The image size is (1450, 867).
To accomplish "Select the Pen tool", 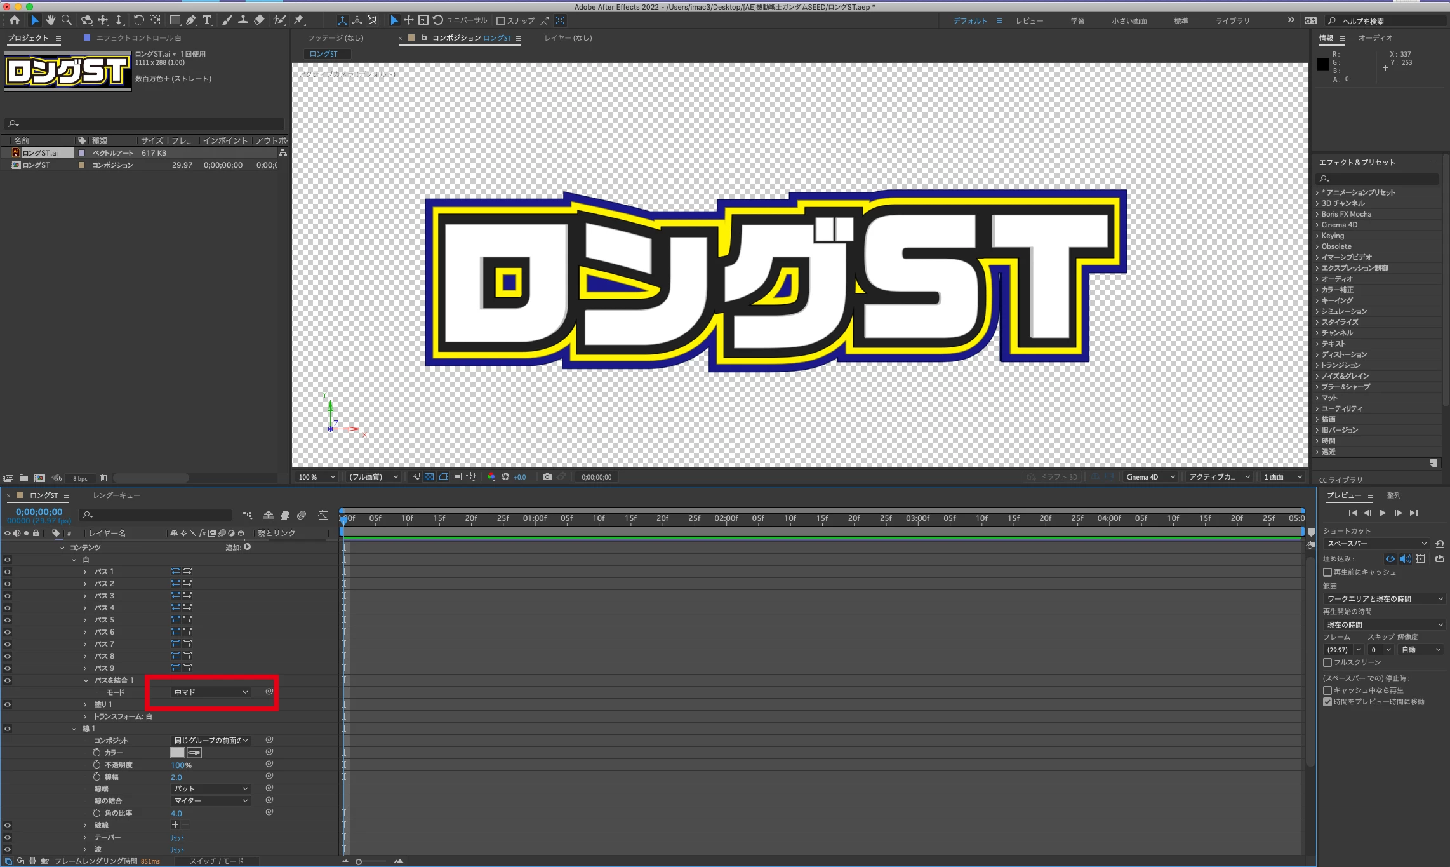I will click(191, 20).
